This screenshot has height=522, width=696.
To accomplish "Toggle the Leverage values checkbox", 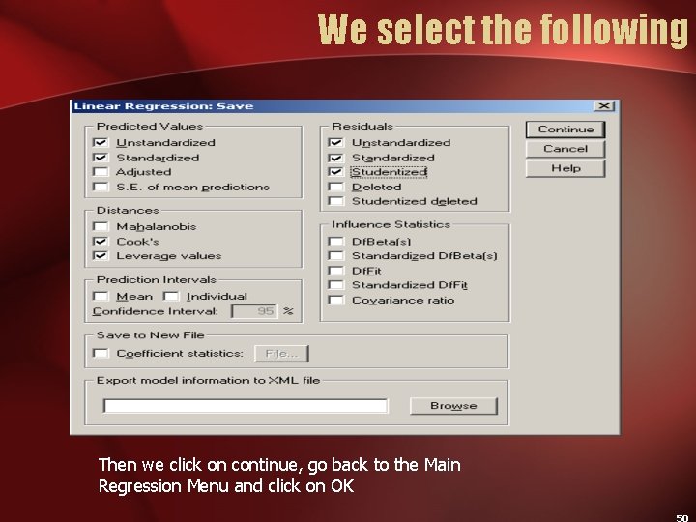I will [x=101, y=255].
